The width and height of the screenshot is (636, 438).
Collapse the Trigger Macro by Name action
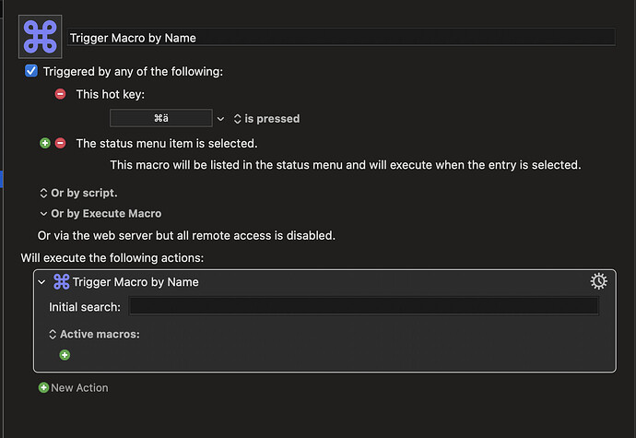(x=41, y=281)
